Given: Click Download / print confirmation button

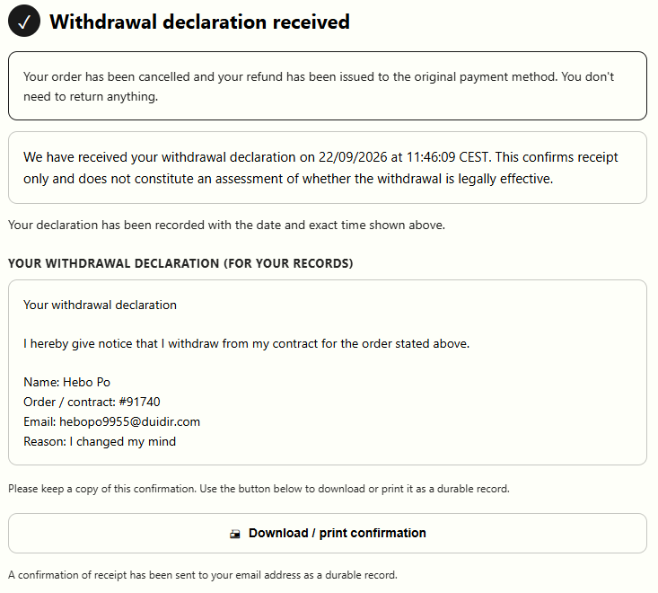Looking at the screenshot, I should [x=328, y=533].
